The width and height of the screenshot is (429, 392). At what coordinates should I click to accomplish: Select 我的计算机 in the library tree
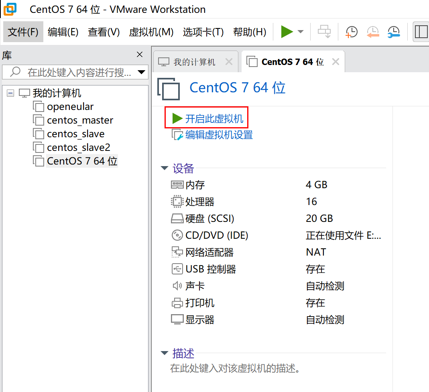(57, 93)
